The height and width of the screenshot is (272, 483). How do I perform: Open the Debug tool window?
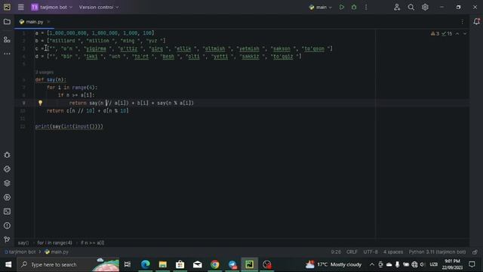[7, 155]
